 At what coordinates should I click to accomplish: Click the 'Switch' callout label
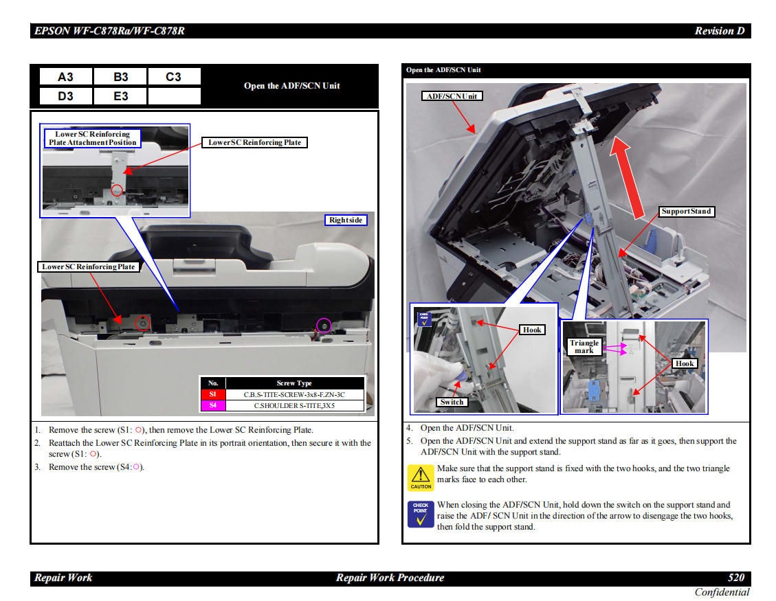pyautogui.click(x=452, y=402)
